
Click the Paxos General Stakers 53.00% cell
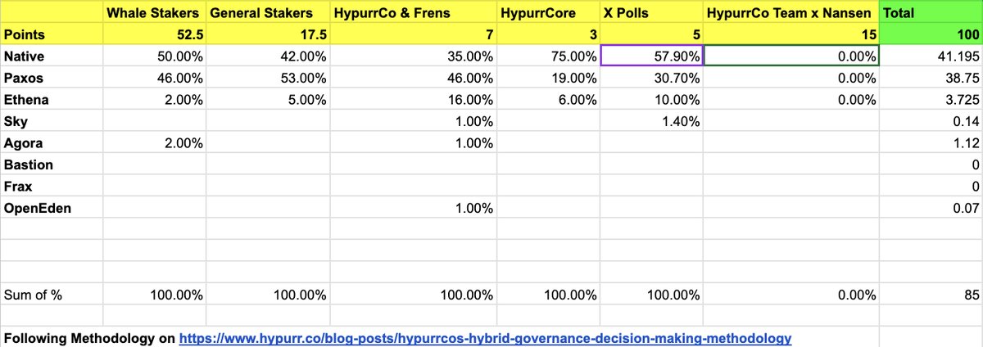(x=268, y=78)
